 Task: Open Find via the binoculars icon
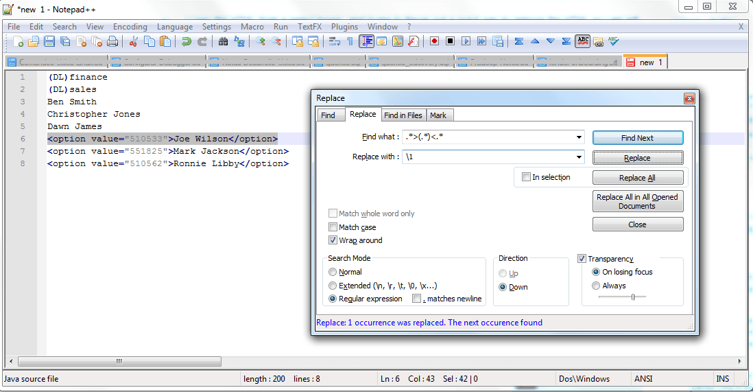[223, 41]
